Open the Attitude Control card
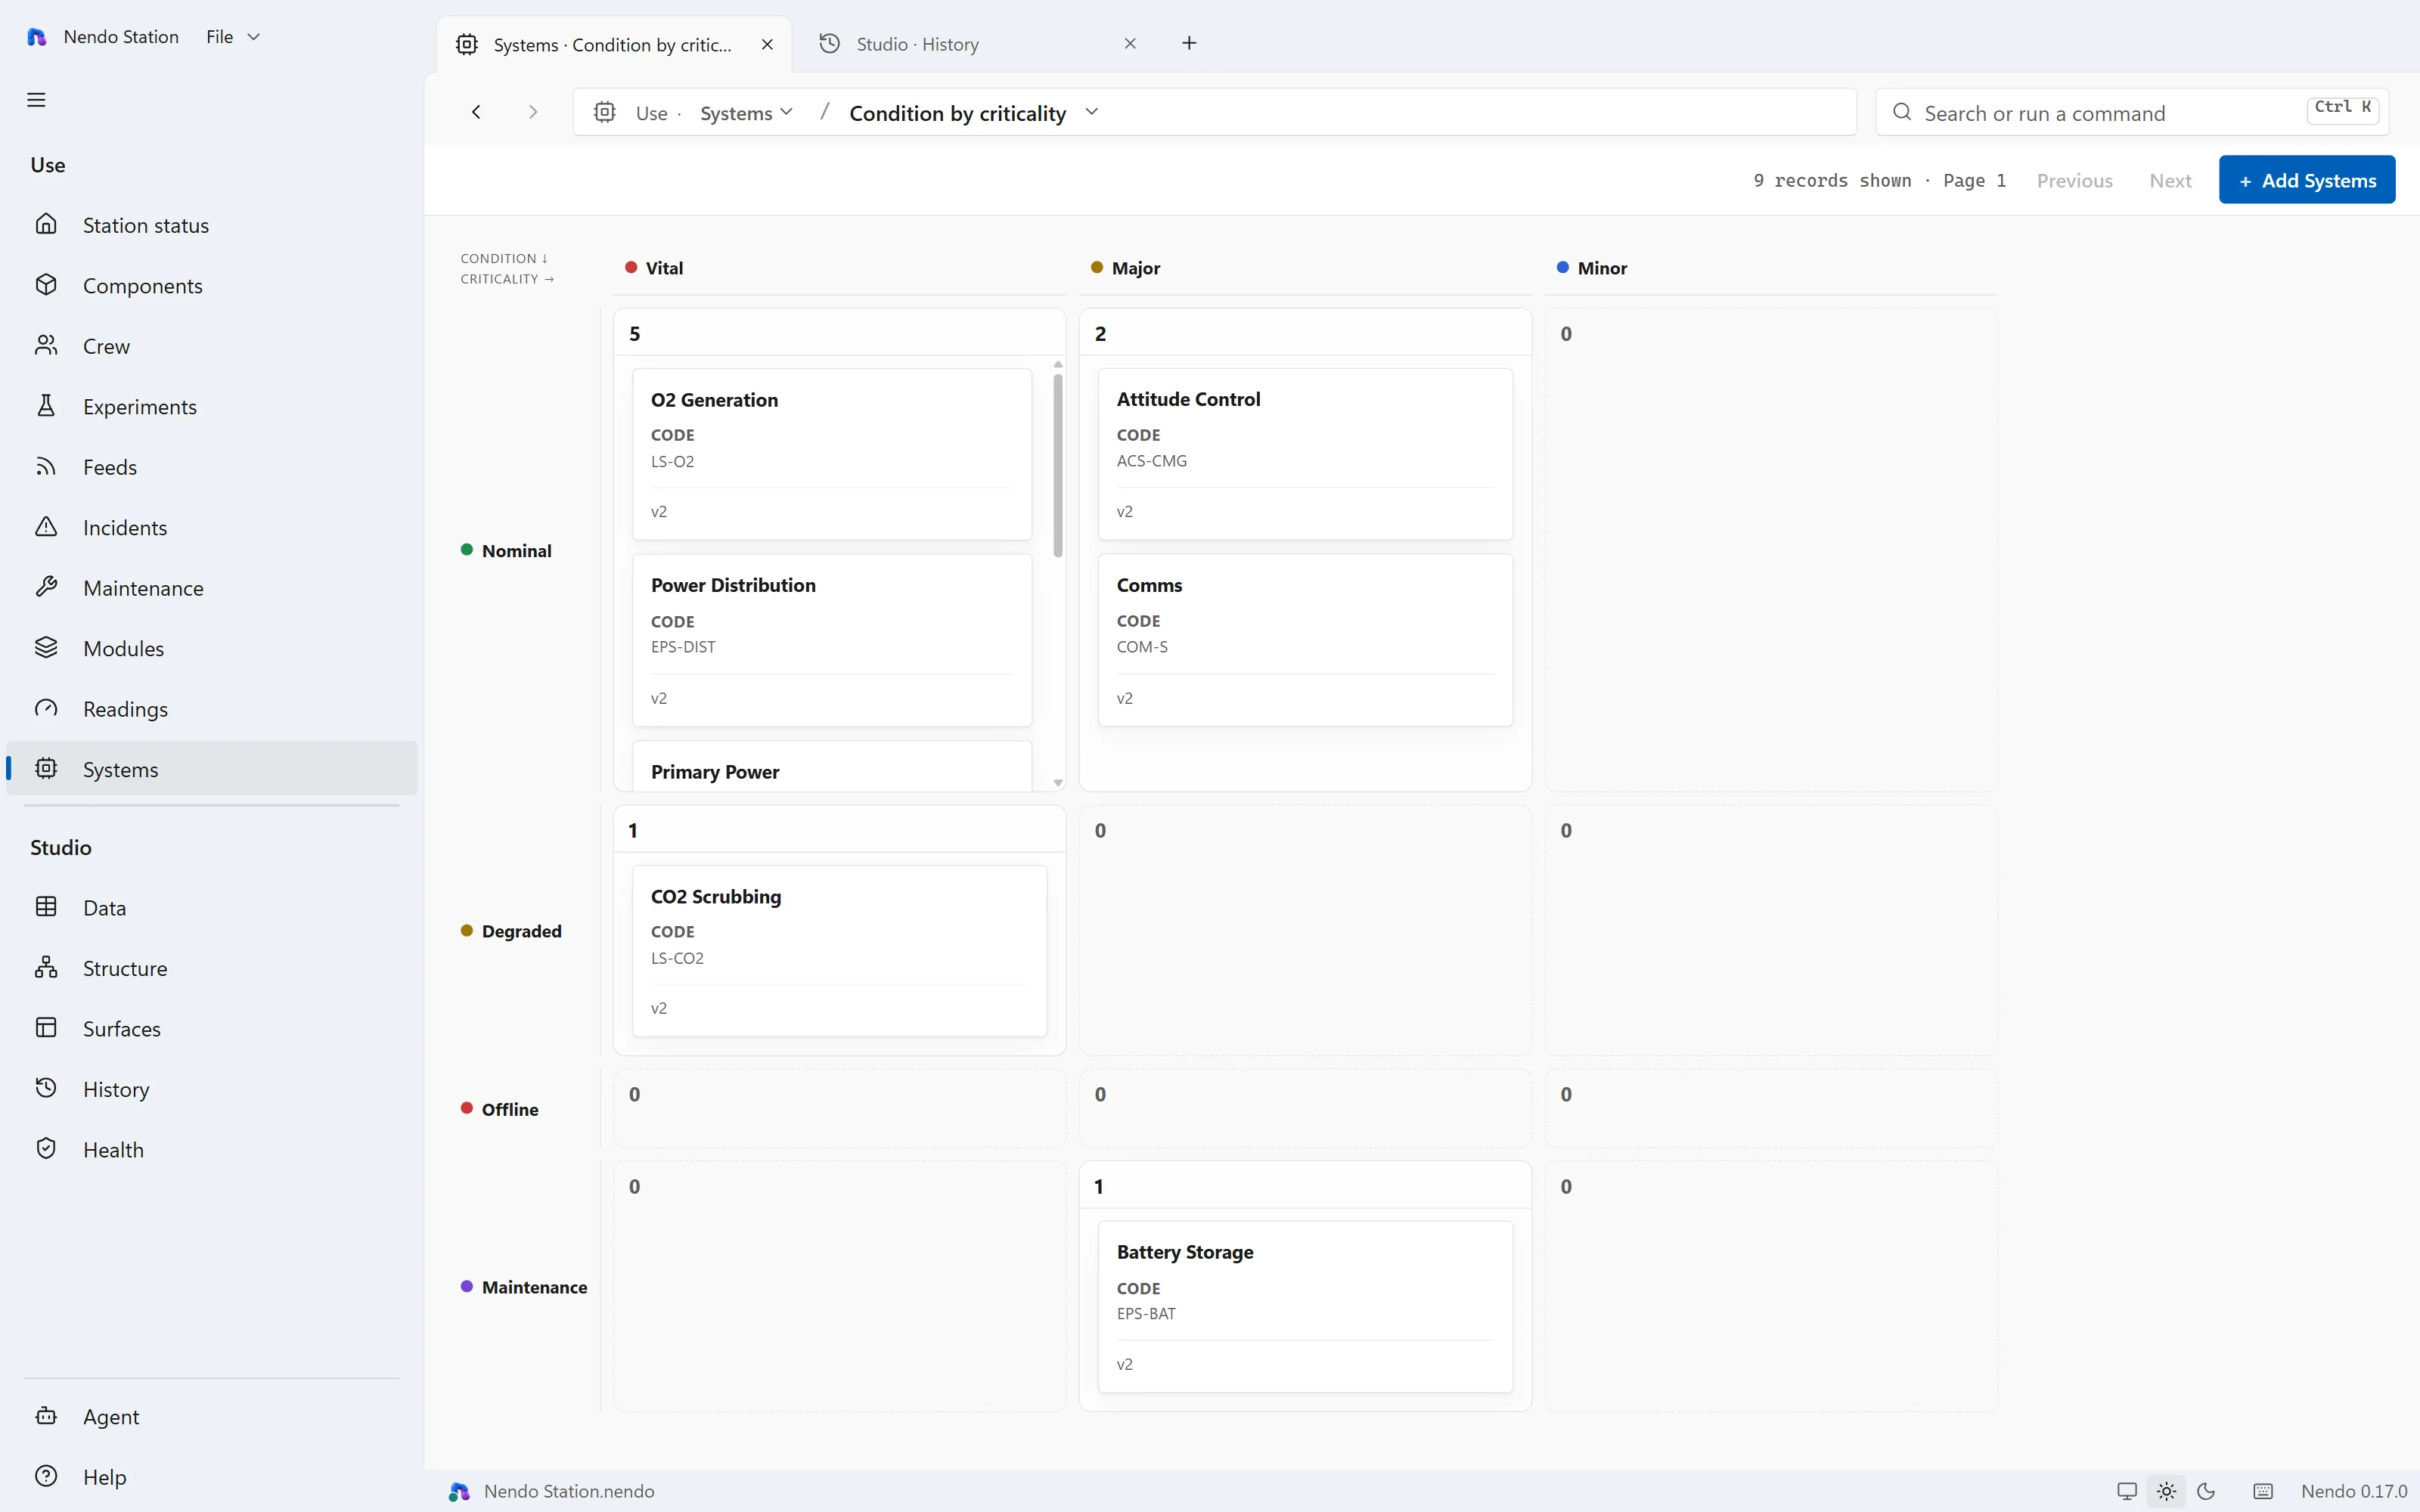Image resolution: width=2420 pixels, height=1512 pixels. (1305, 454)
